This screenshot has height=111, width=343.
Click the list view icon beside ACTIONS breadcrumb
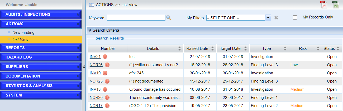[x=92, y=5]
